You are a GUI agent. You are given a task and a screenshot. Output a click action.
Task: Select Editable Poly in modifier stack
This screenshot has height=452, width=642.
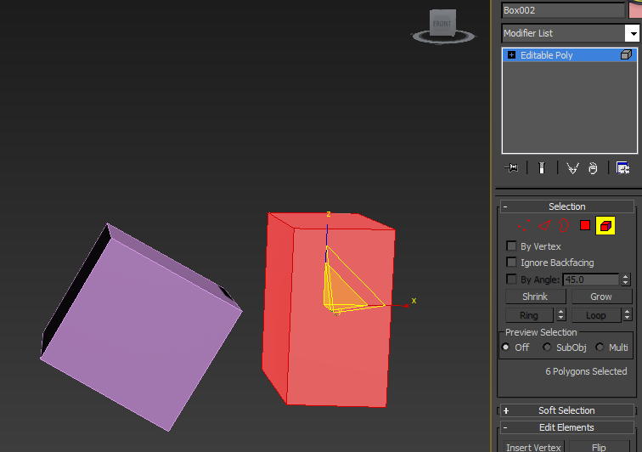(570, 55)
